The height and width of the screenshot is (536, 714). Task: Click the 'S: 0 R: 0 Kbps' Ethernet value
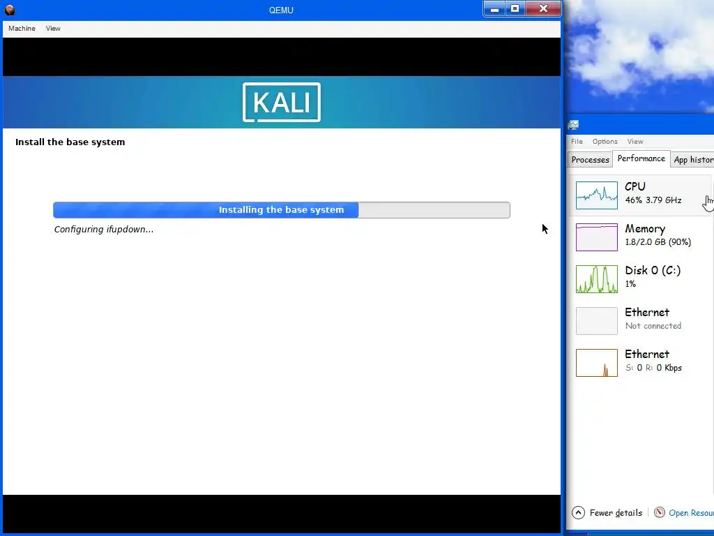point(653,368)
